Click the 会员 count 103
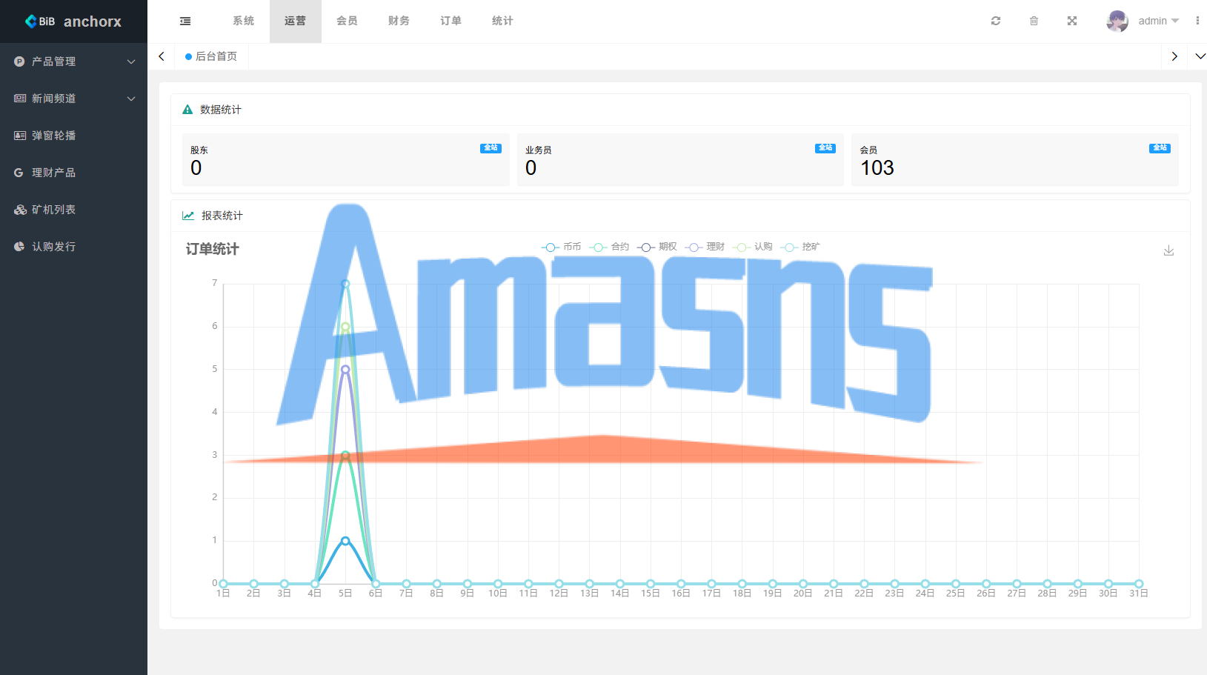This screenshot has width=1207, height=675. click(x=877, y=168)
